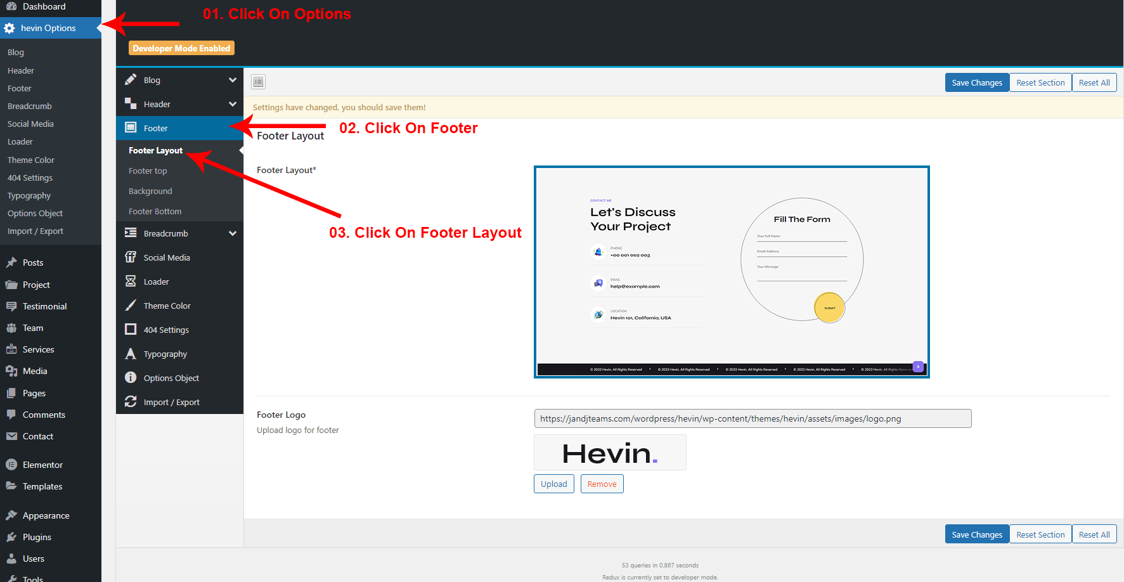Click the Upload button for footer logo
The width and height of the screenshot is (1124, 582).
(553, 484)
